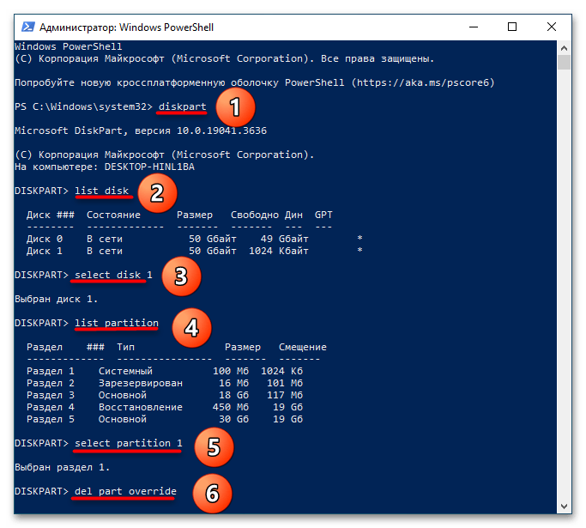
Task: Click the https://aka.ms/pscore6 URL text
Action: [423, 82]
